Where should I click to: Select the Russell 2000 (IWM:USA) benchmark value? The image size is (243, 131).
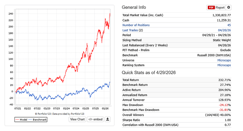click(214, 55)
